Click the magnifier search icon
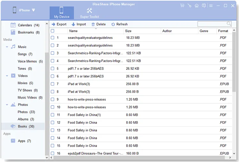239x162 pixels. (229, 24)
